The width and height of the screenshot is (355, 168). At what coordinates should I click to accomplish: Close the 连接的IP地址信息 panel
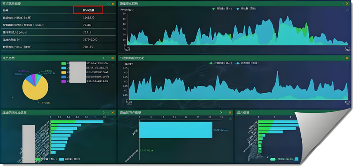[113, 113]
